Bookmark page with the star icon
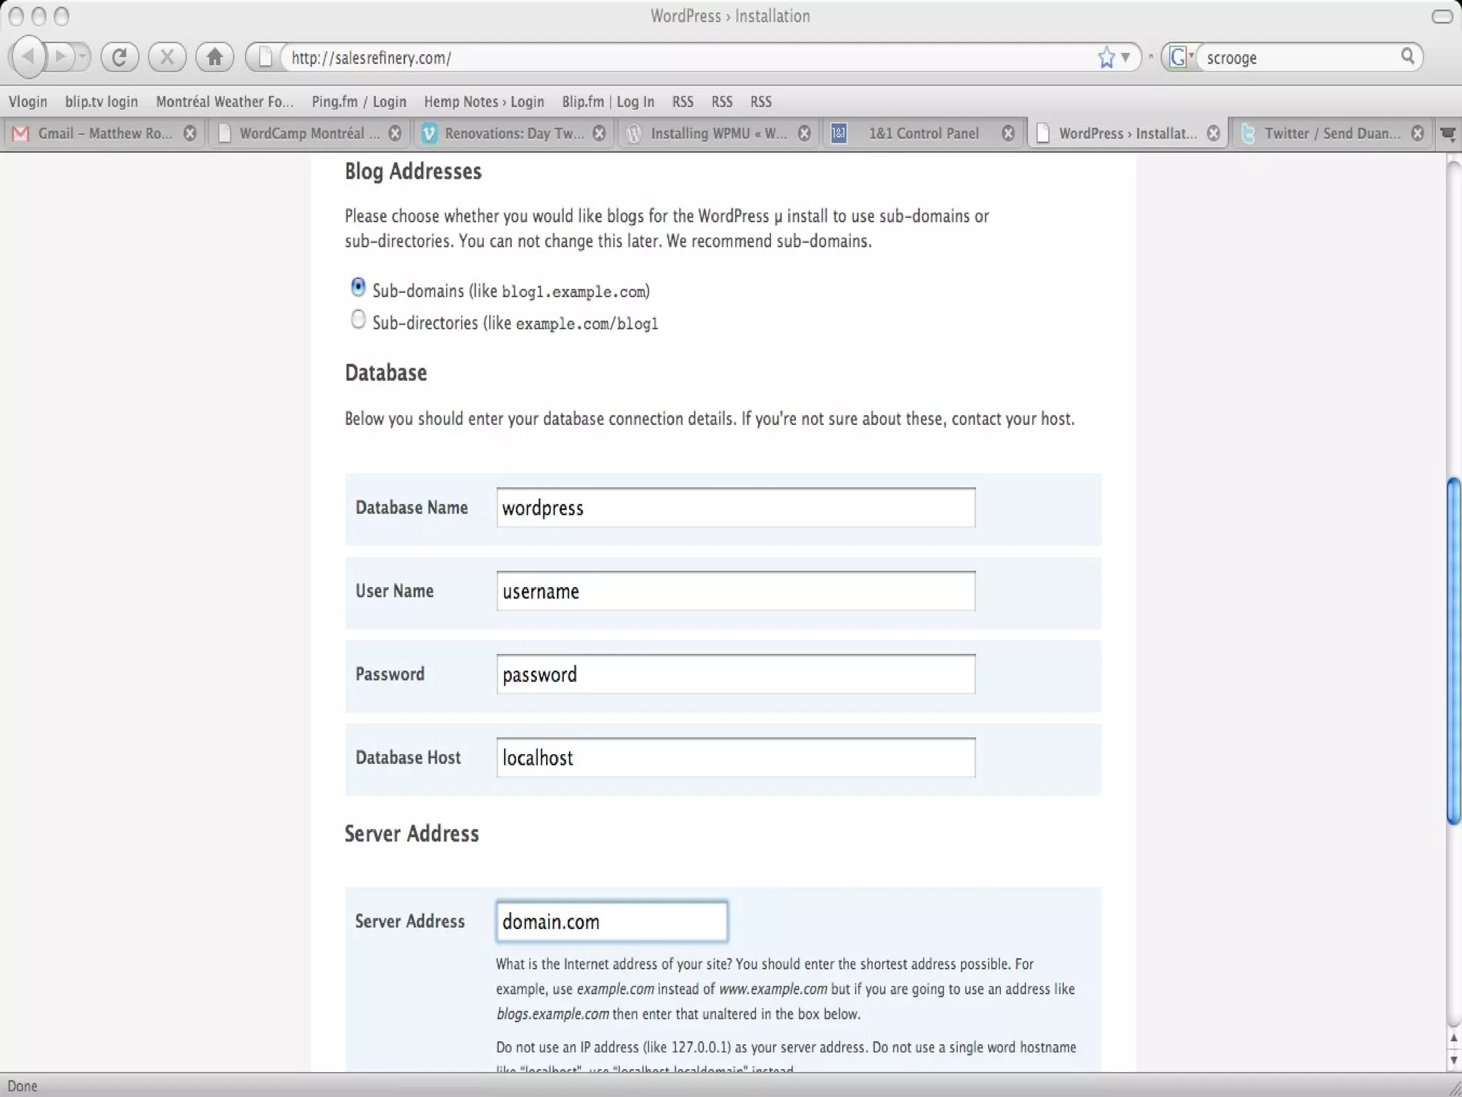Viewport: 1462px width, 1097px height. [x=1106, y=57]
